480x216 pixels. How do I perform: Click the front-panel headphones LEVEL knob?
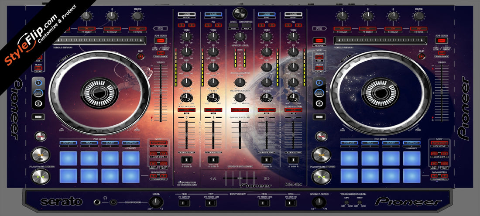tap(156, 202)
